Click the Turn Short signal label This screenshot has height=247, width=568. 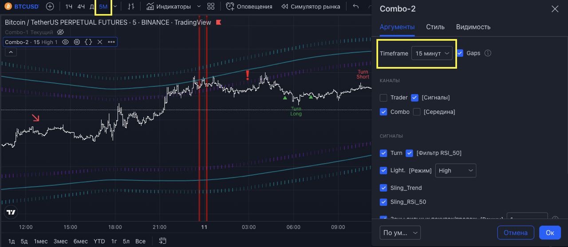pyautogui.click(x=363, y=74)
